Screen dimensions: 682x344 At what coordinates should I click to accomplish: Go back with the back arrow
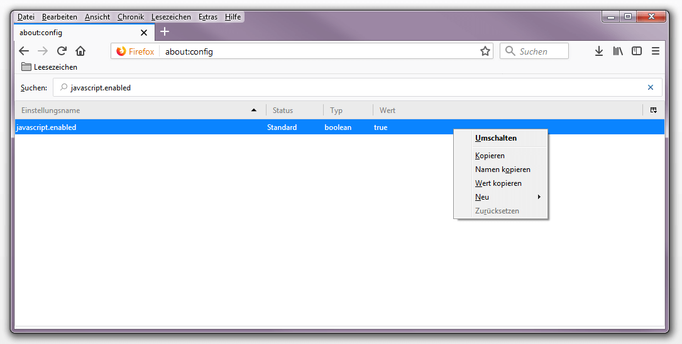click(x=24, y=51)
